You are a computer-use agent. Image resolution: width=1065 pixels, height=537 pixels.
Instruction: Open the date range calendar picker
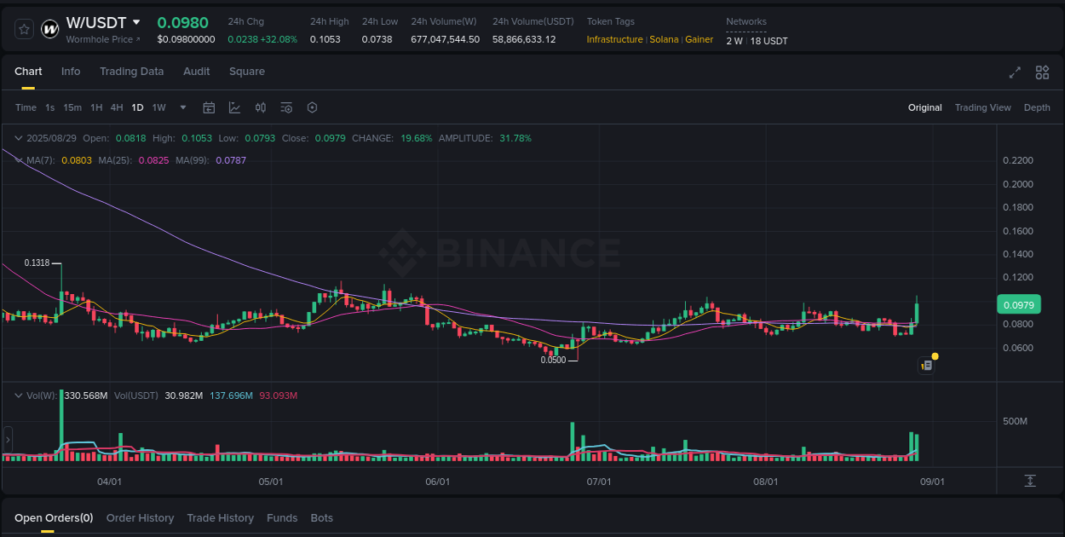(209, 107)
